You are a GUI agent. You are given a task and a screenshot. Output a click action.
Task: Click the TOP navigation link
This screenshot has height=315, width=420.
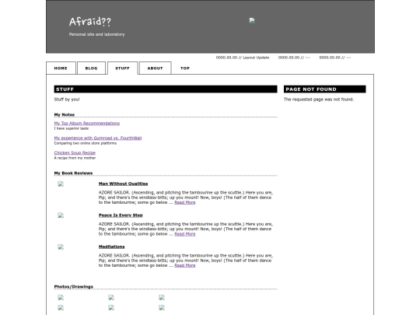tap(185, 68)
